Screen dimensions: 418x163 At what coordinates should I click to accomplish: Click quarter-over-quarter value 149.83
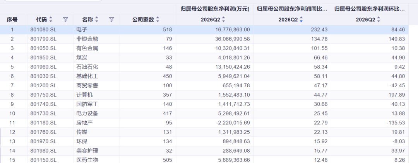397,39
